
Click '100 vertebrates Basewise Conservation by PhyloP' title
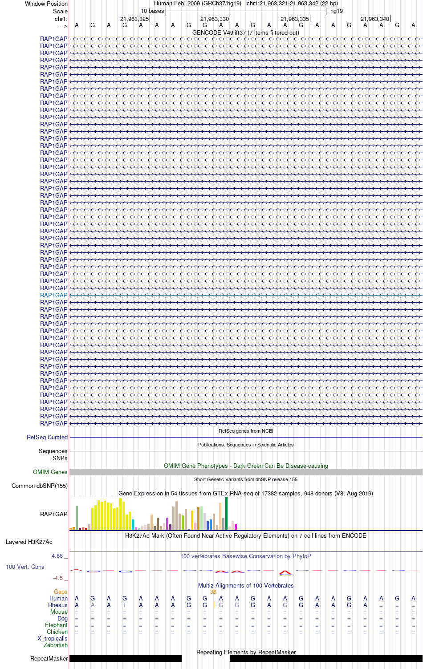click(246, 556)
